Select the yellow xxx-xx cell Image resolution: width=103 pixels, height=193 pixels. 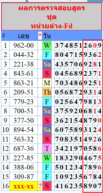point(24,186)
